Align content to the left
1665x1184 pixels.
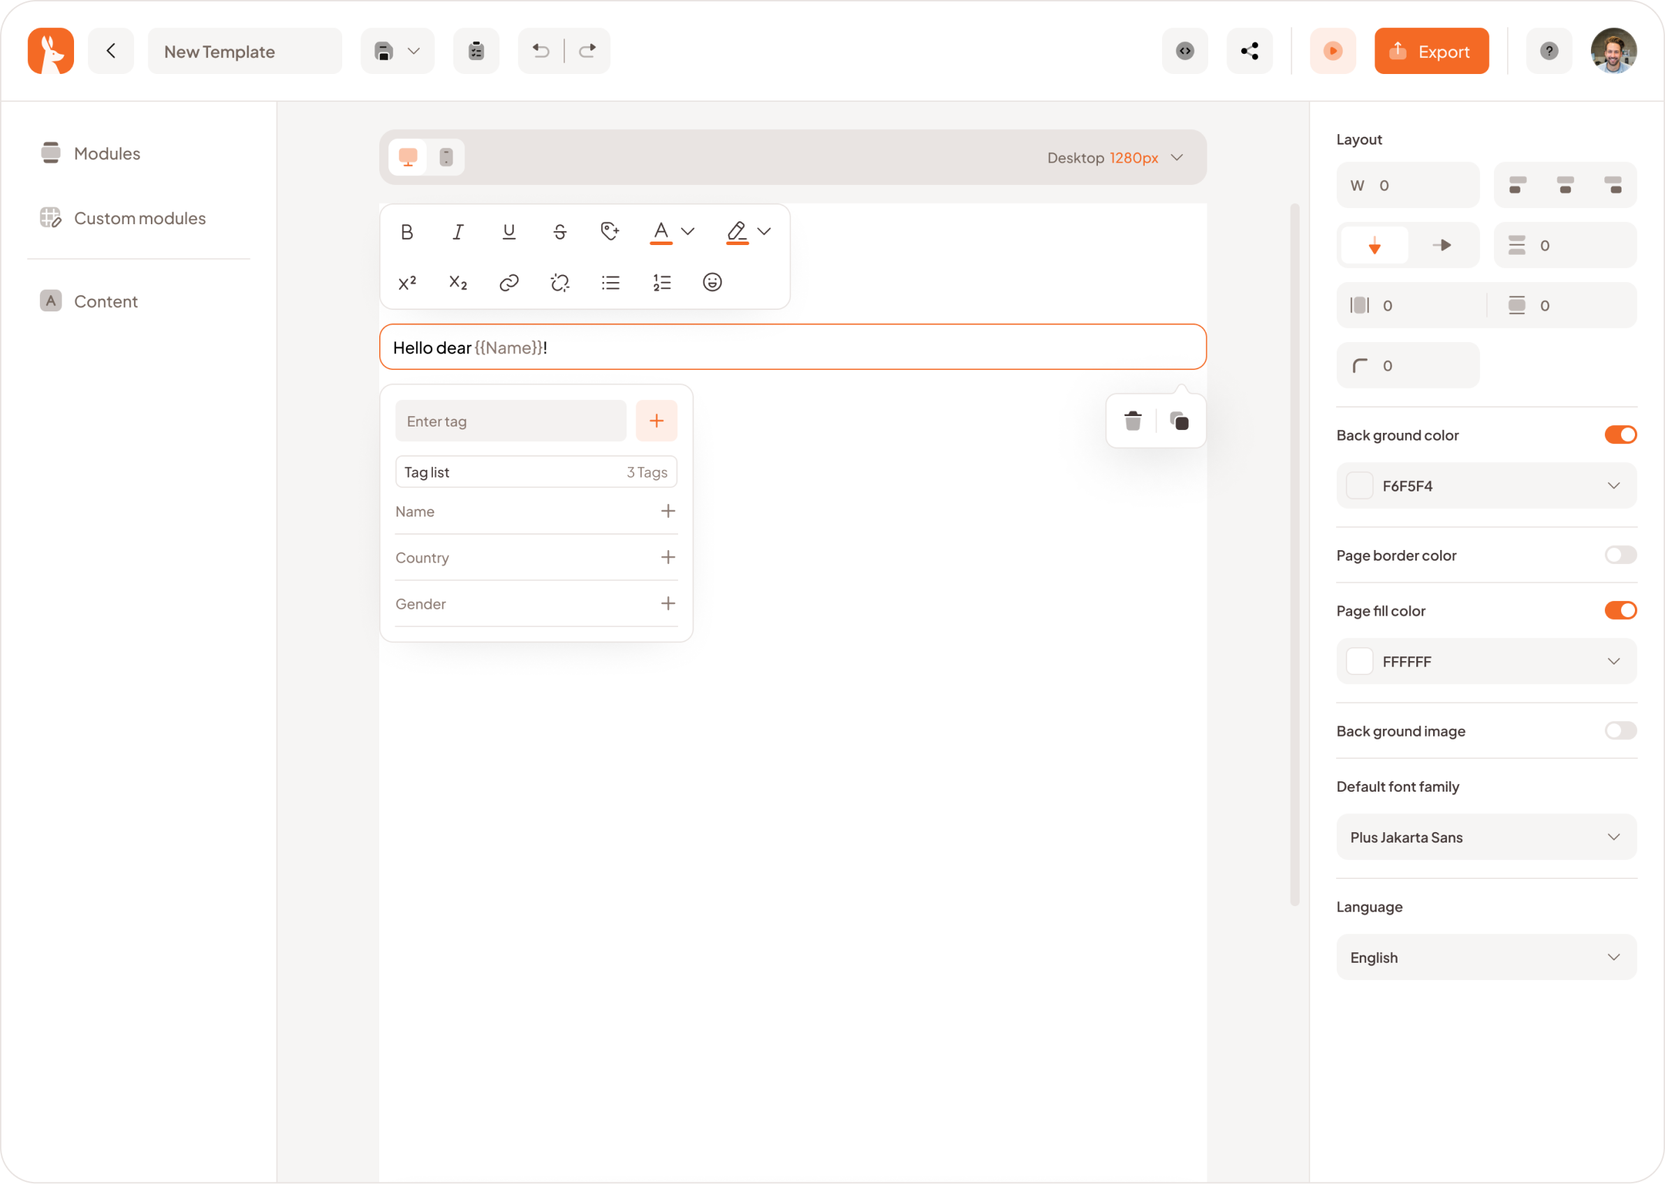tap(1518, 185)
